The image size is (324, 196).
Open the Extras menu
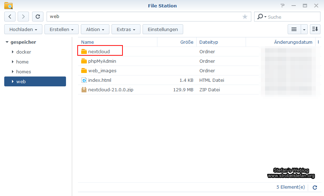click(x=126, y=29)
